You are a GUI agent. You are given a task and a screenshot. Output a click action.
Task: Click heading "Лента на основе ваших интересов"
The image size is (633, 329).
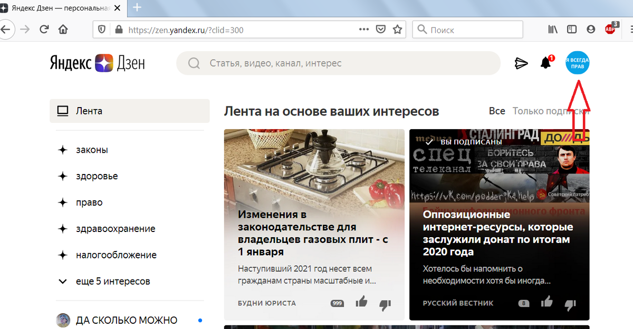[331, 111]
